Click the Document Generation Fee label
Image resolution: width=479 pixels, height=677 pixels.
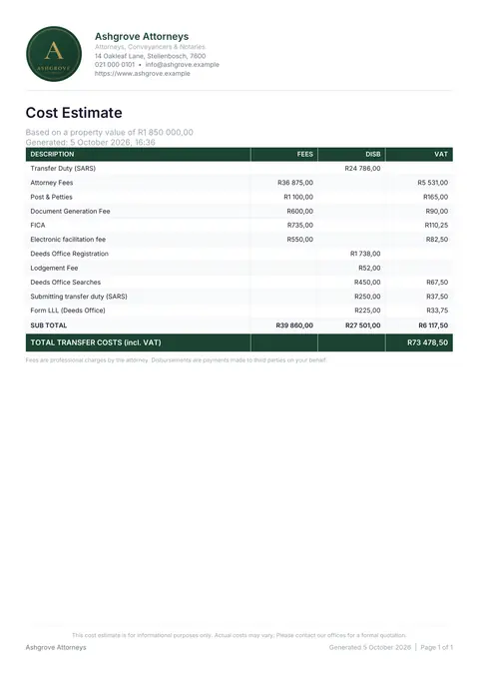click(70, 211)
